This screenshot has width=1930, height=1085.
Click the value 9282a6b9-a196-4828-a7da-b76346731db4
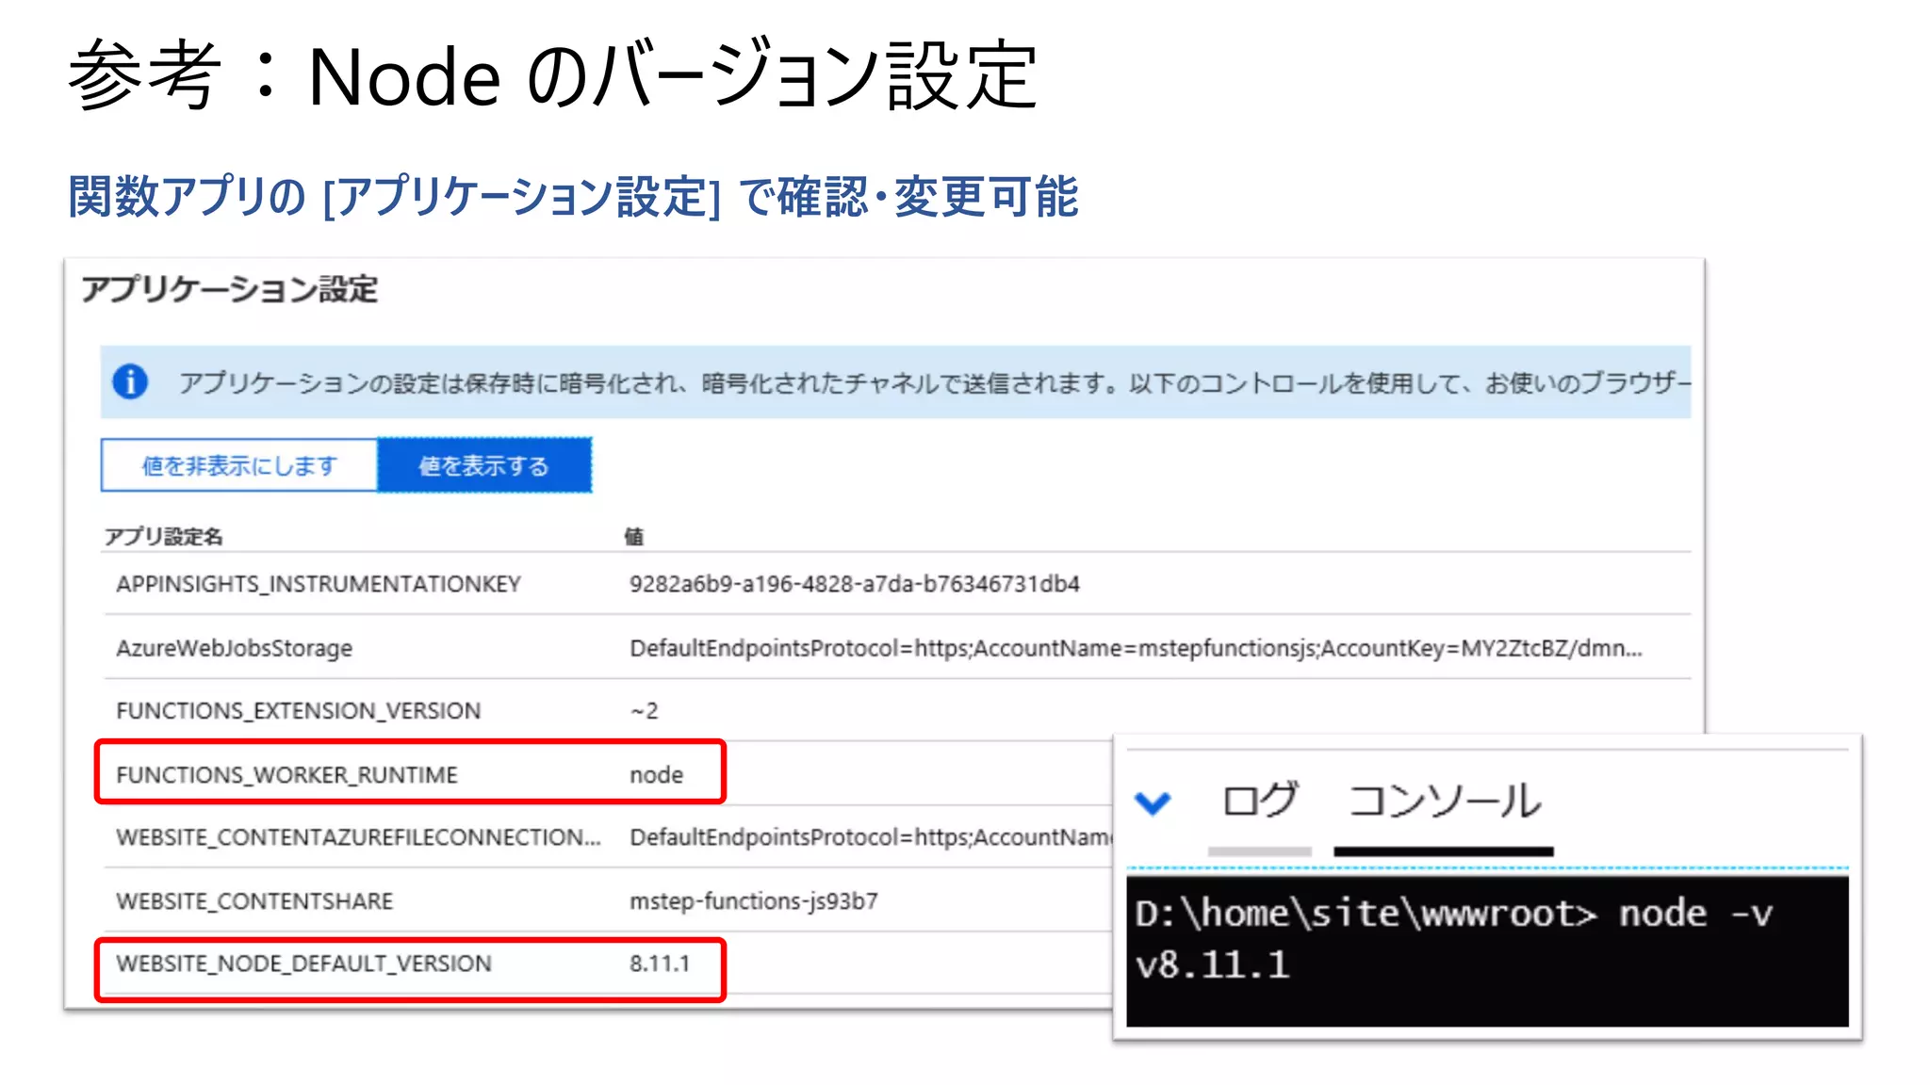pos(855,584)
